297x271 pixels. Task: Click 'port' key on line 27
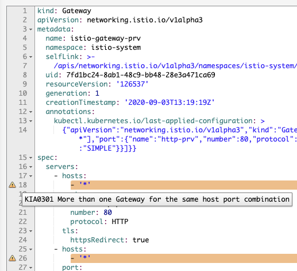pos(71,268)
